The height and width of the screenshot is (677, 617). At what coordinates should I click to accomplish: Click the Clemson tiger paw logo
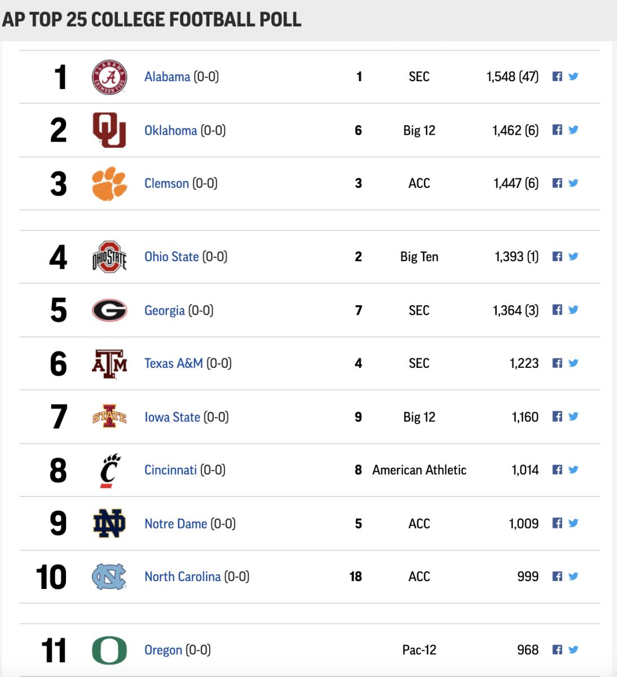[109, 183]
